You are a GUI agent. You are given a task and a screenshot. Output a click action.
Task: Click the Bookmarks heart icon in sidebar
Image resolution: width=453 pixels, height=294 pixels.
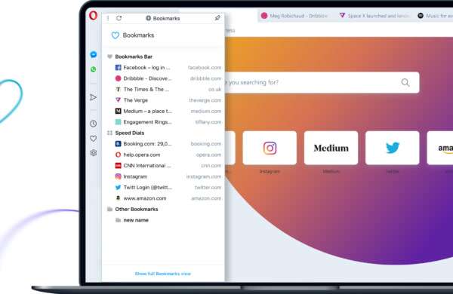click(93, 139)
